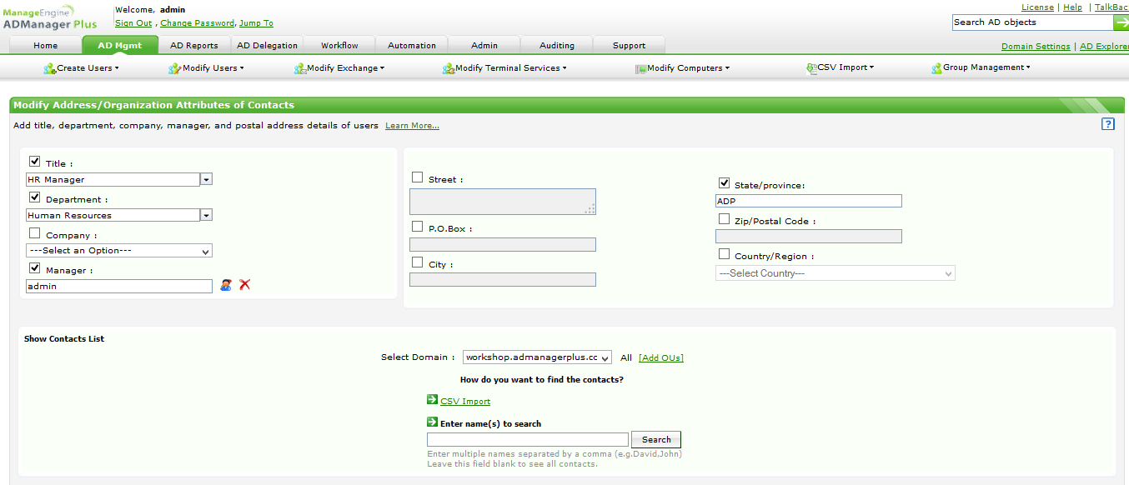Open the Title dropdown arrow
The image size is (1129, 485).
point(207,179)
